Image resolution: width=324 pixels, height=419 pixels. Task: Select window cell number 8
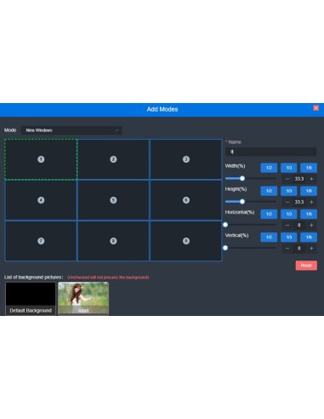(113, 241)
